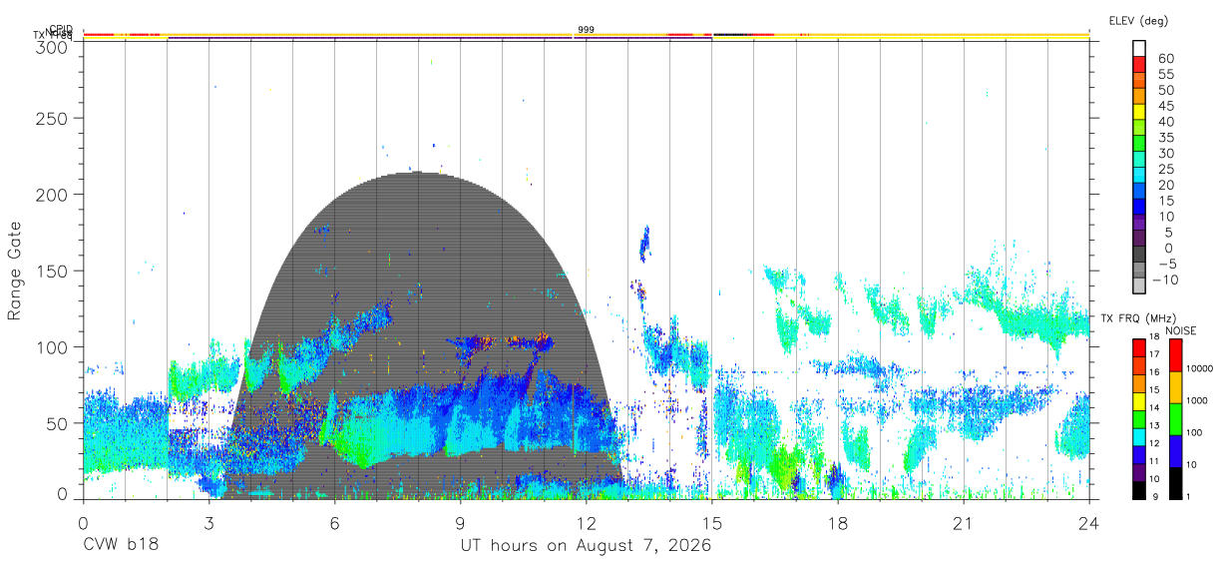Click the NOISE legend title

point(1181,330)
